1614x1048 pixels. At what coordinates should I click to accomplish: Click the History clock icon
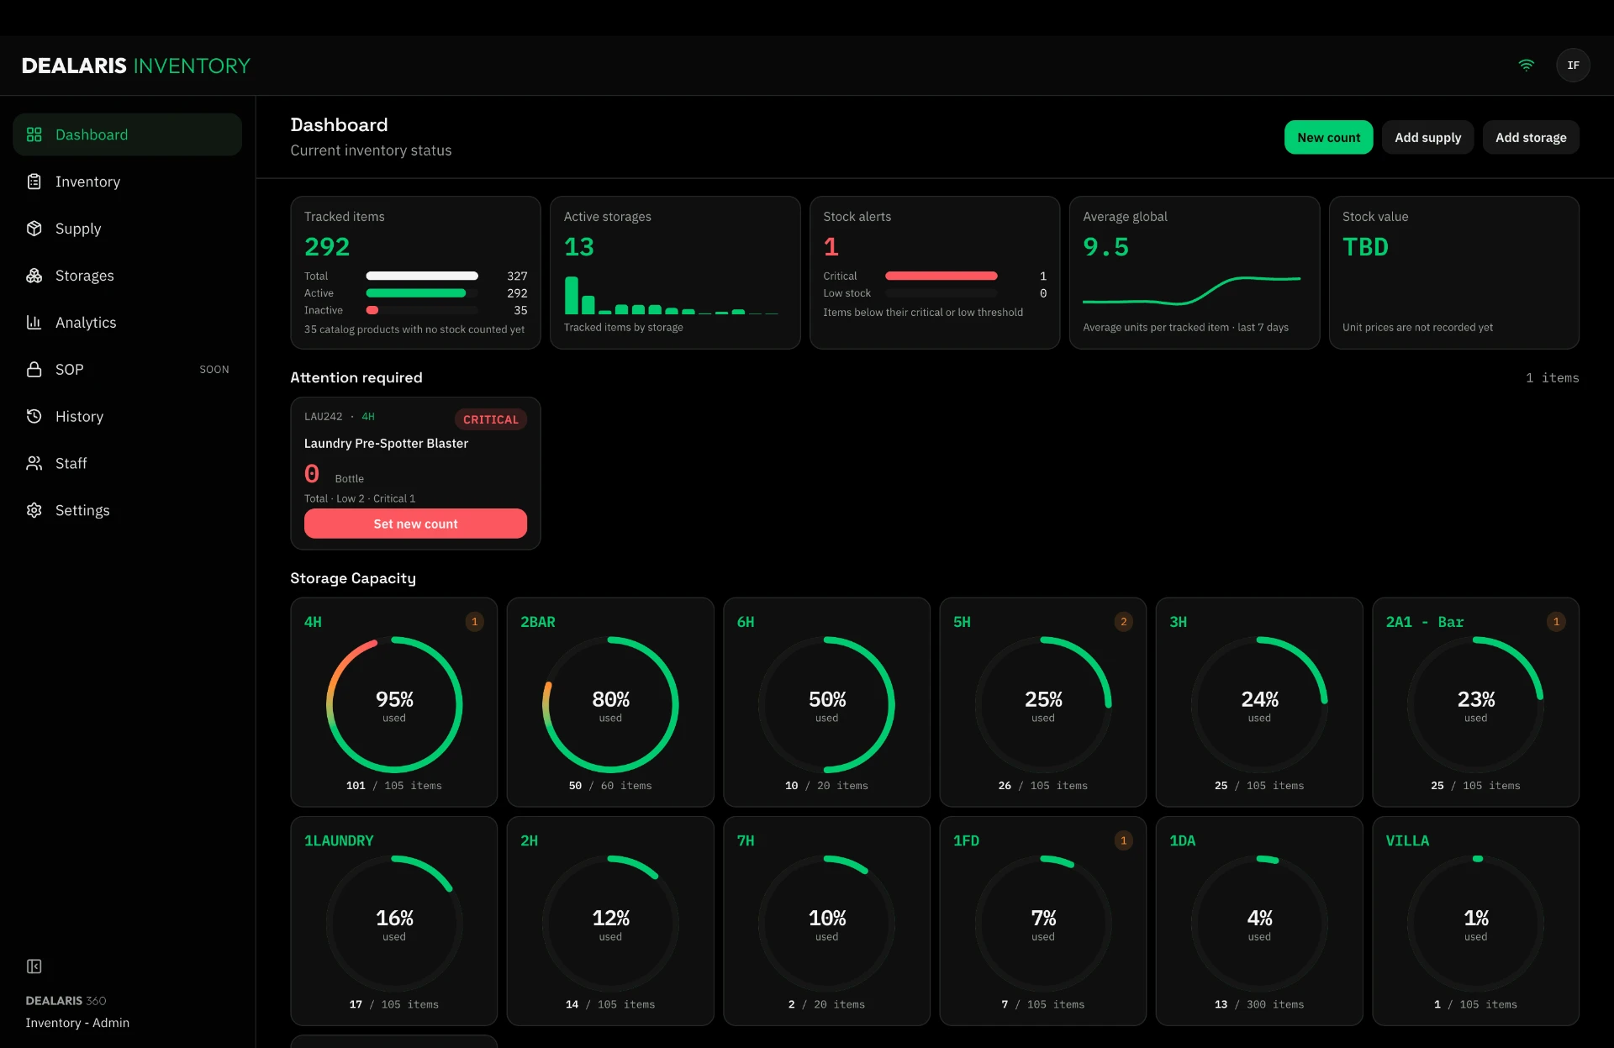click(x=34, y=416)
